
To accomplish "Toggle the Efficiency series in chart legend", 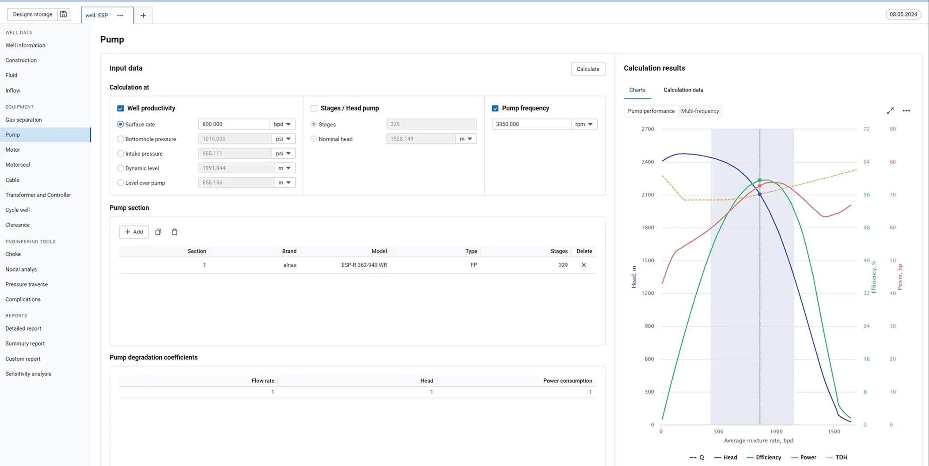I will click(764, 457).
